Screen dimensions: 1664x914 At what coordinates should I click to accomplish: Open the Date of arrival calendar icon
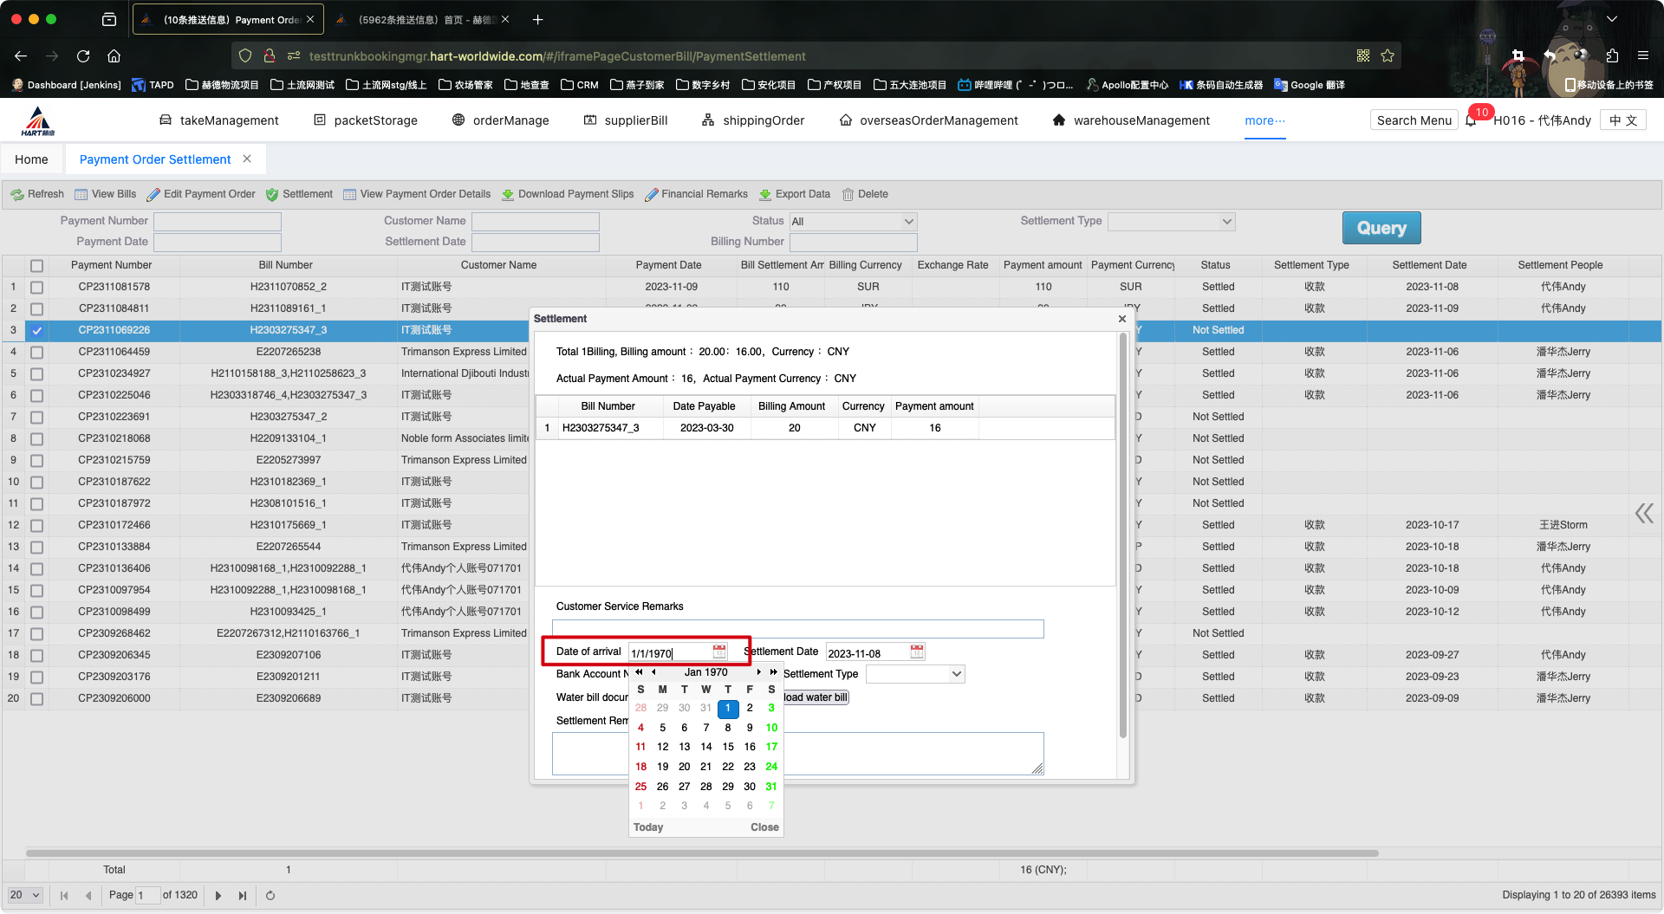719,651
